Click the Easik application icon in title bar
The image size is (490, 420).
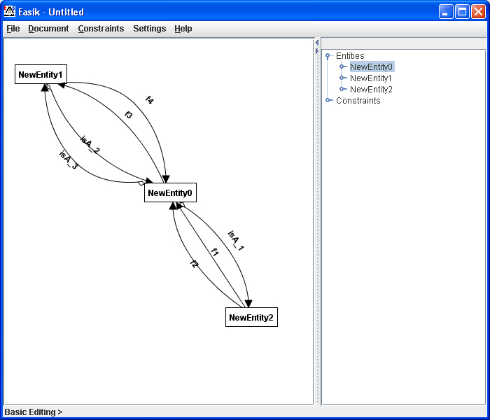pyautogui.click(x=10, y=11)
